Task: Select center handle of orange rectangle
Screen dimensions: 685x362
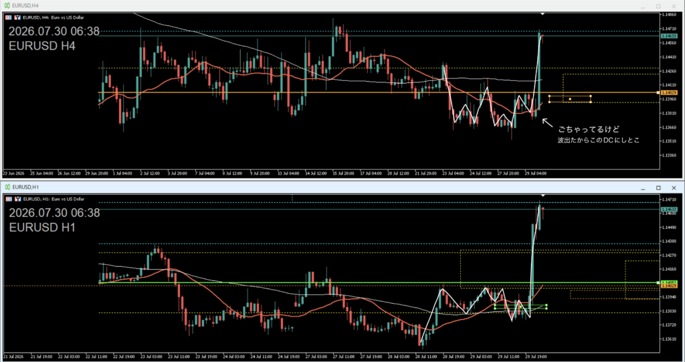Action: point(570,99)
